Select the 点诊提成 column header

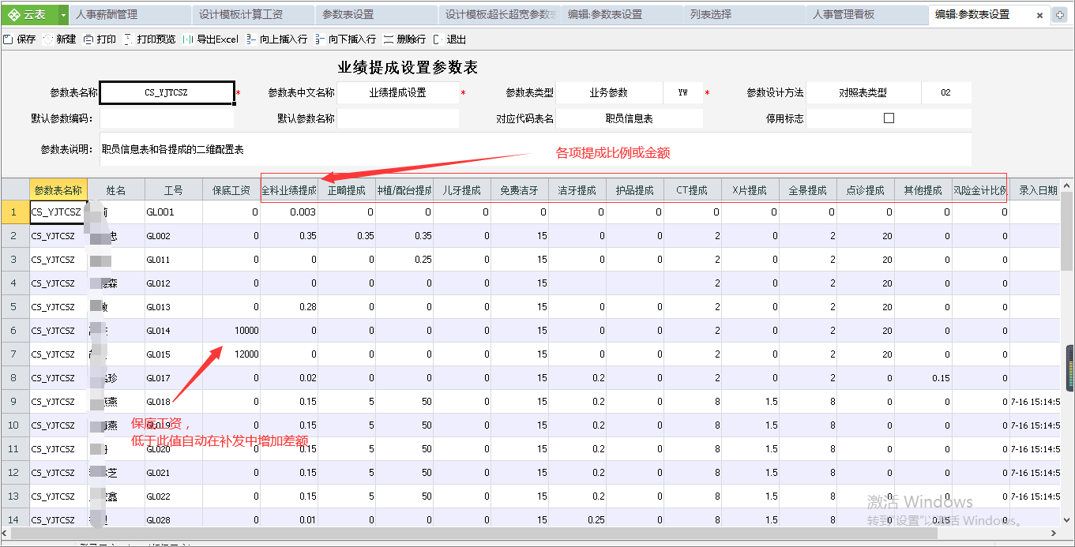click(866, 190)
